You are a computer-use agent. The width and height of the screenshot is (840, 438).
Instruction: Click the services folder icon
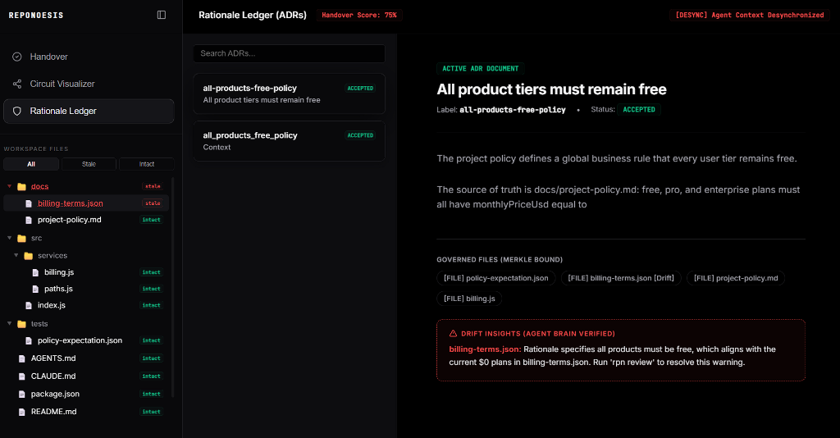coord(29,256)
